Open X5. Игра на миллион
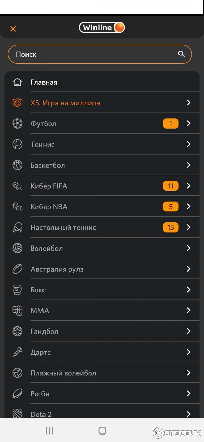This screenshot has width=204, height=442. click(x=65, y=103)
